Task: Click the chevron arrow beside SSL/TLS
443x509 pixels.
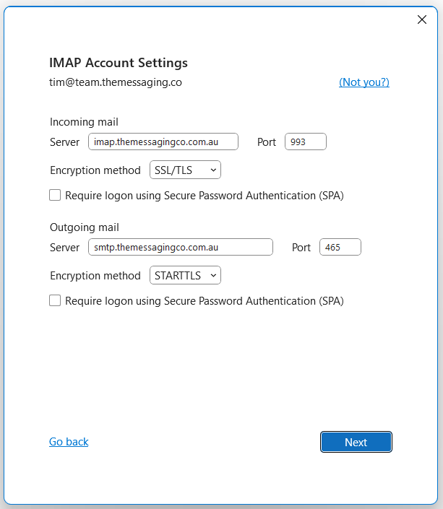Action: click(x=213, y=170)
